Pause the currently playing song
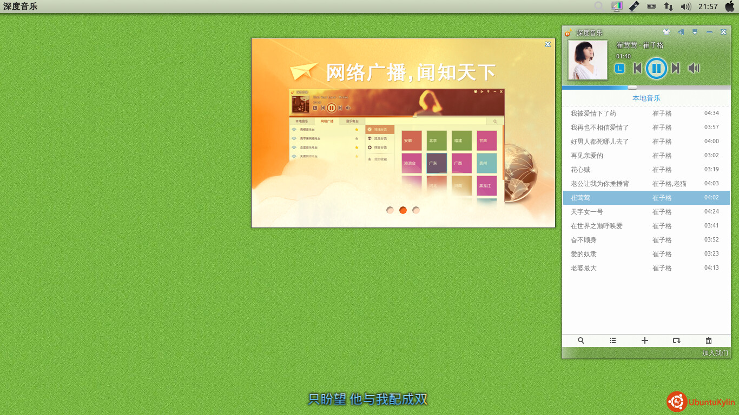Screen dimensions: 739x415 point(656,68)
